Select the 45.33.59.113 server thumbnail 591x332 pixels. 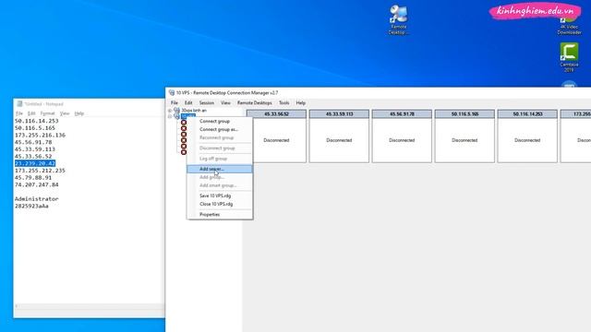click(x=339, y=136)
